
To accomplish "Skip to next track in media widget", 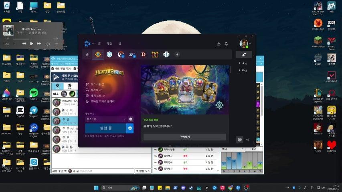I will pyautogui.click(x=38, y=44).
